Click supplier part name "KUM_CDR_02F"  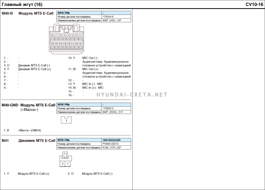coord(112,148)
